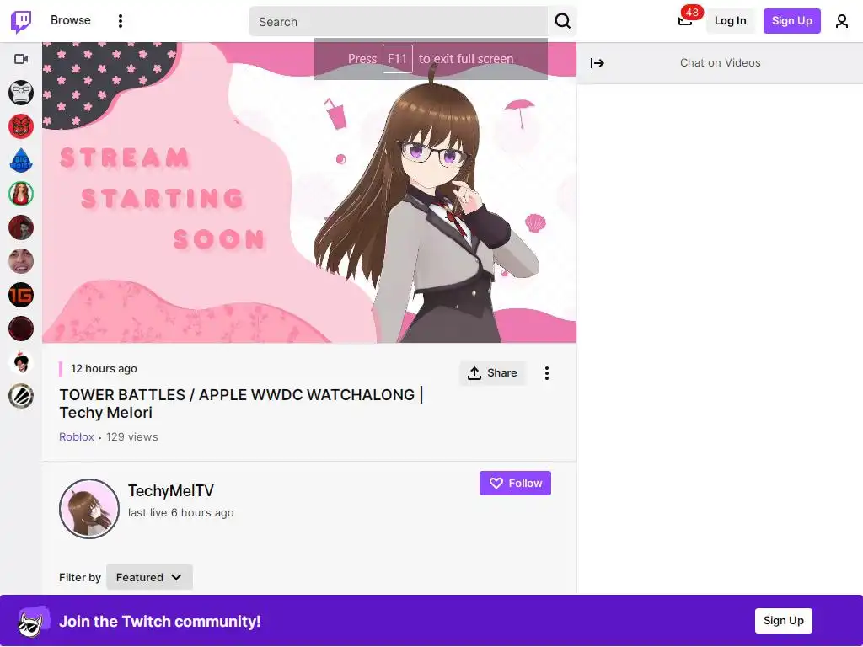Open video options three-dot menu next to Share

pos(546,373)
